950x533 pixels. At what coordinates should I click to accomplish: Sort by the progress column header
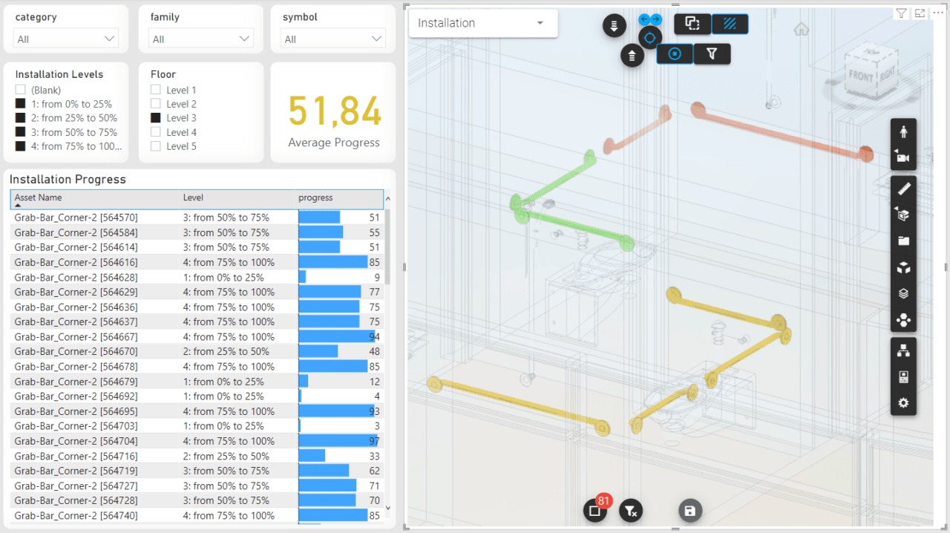pos(315,197)
